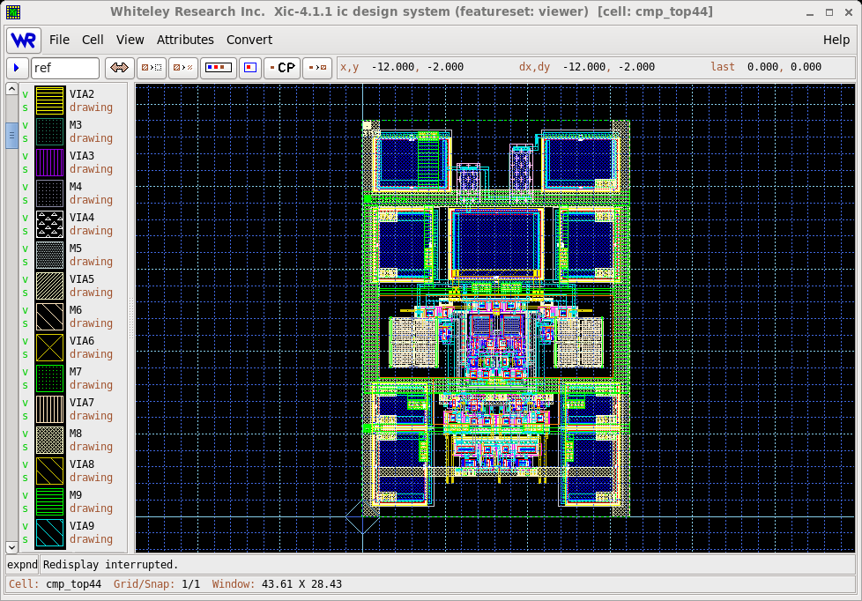Image resolution: width=862 pixels, height=601 pixels.
Task: Select the VIA3 purple striped layer swatch
Action: pos(49,162)
